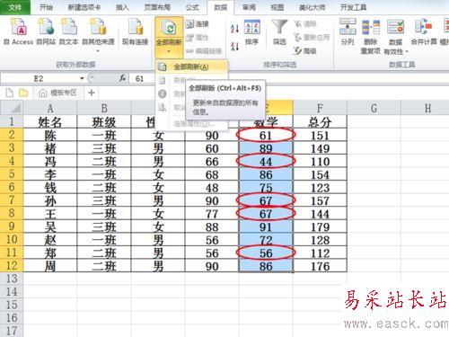Select column F header
This screenshot has width=449, height=337.
pyautogui.click(x=320, y=108)
